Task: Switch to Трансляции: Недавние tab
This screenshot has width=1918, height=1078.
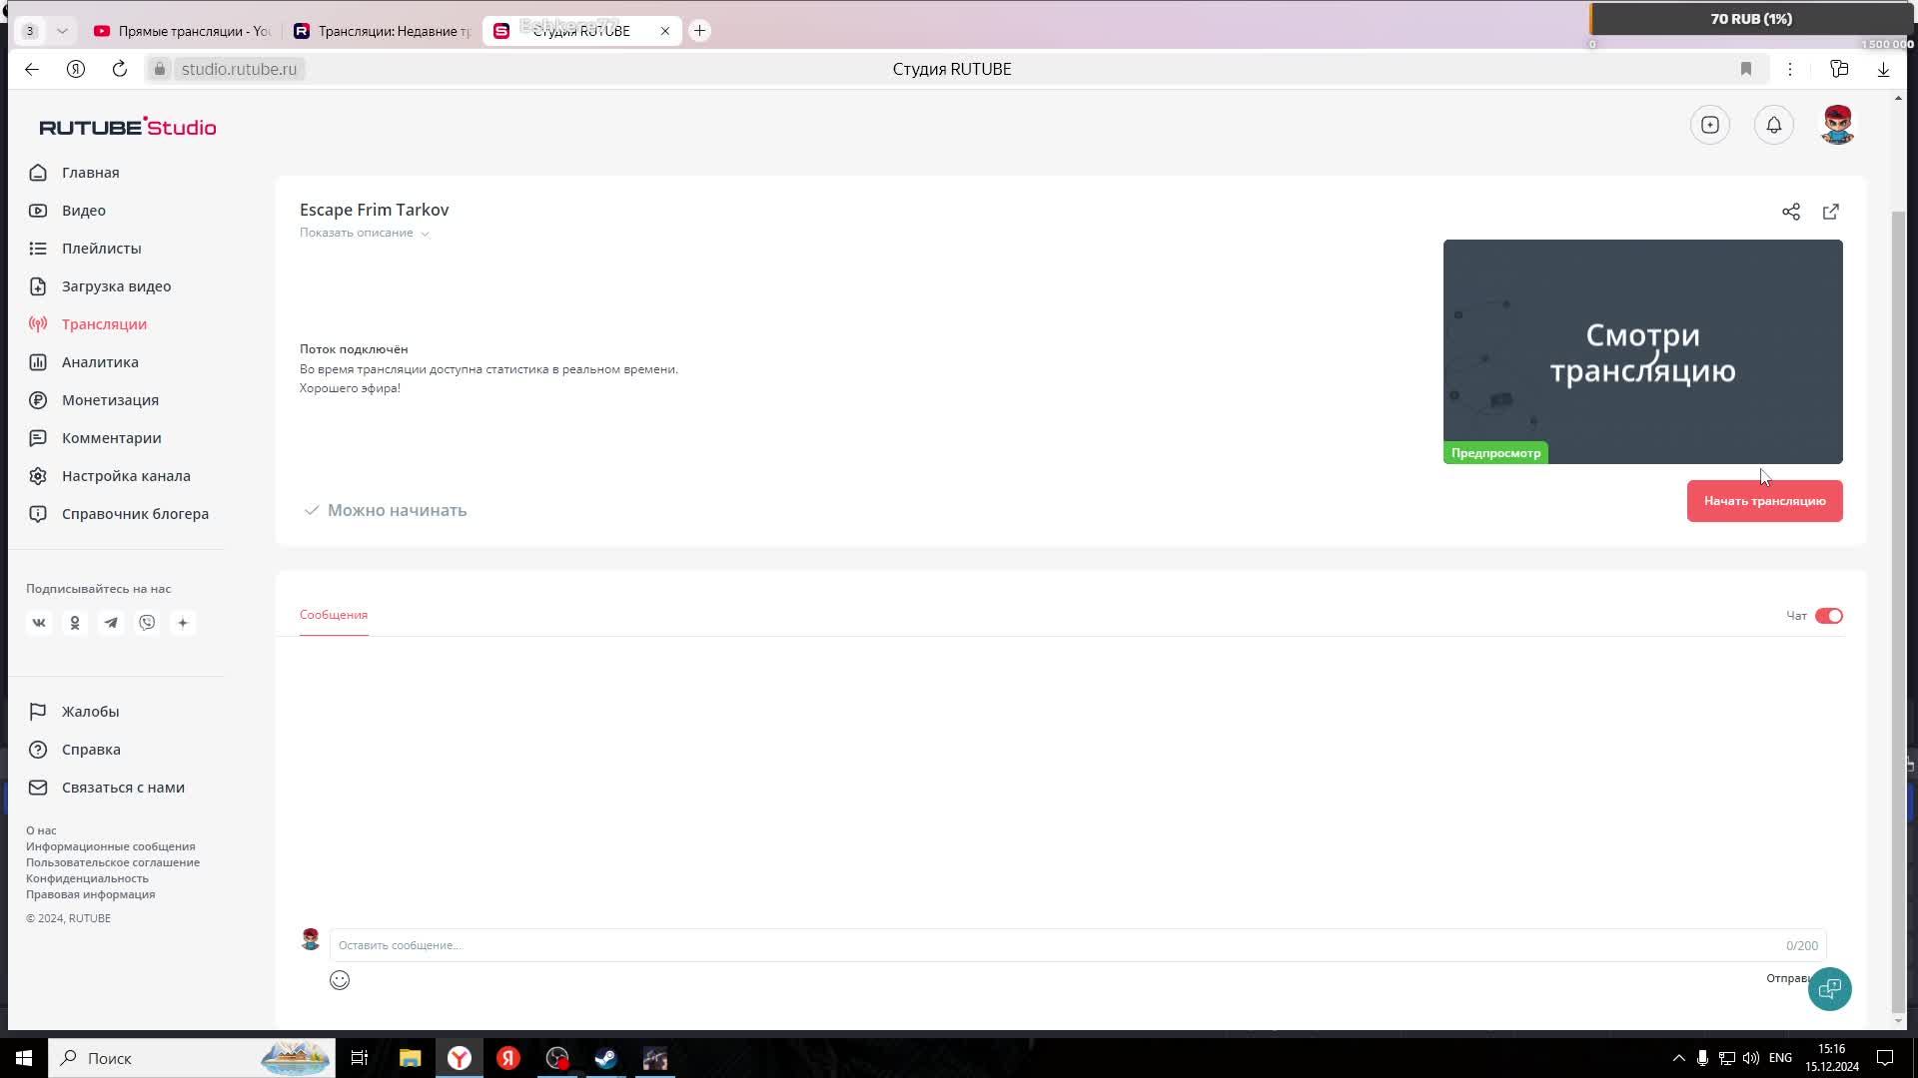Action: pyautogui.click(x=384, y=31)
